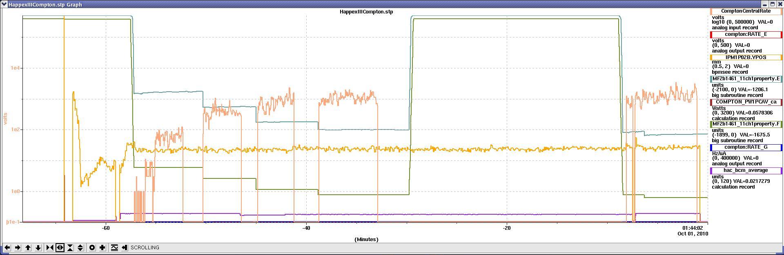Click the -60 time axis tick label
Image resolution: width=784 pixels, height=255 pixels.
coord(106,228)
